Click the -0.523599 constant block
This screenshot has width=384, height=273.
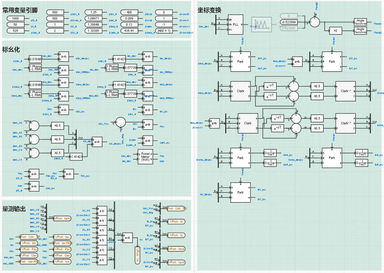click(288, 22)
